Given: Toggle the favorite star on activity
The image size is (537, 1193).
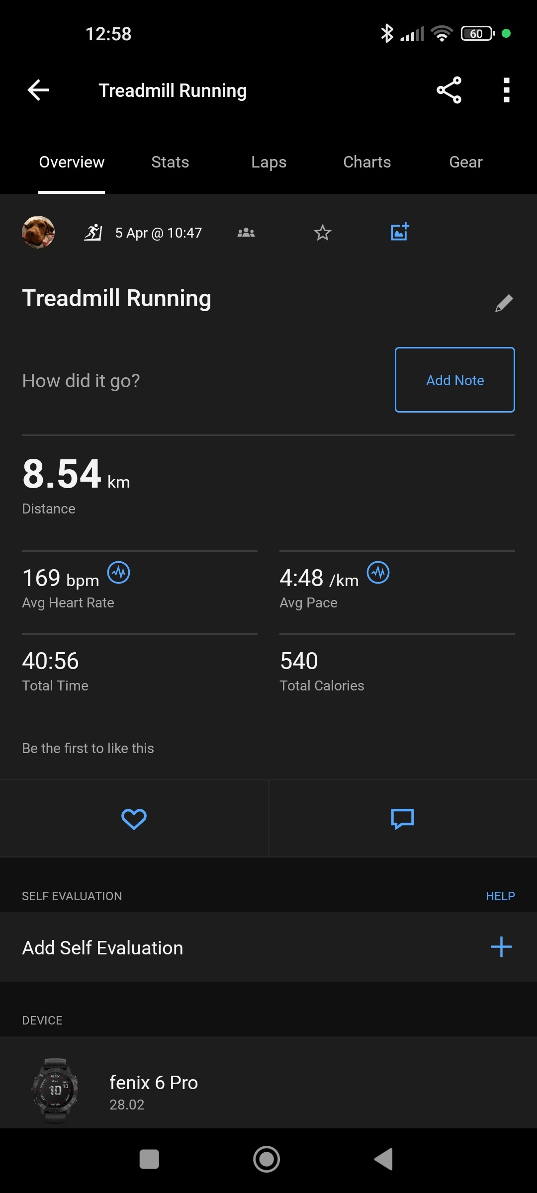Looking at the screenshot, I should (x=323, y=233).
